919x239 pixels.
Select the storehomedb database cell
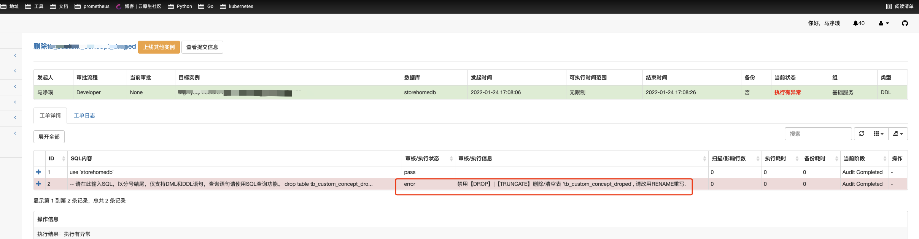point(434,92)
